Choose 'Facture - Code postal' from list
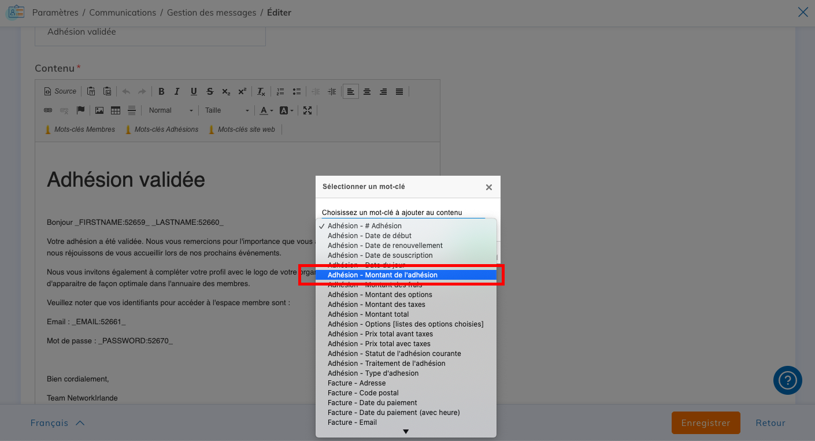This screenshot has height=441, width=815. click(x=363, y=393)
